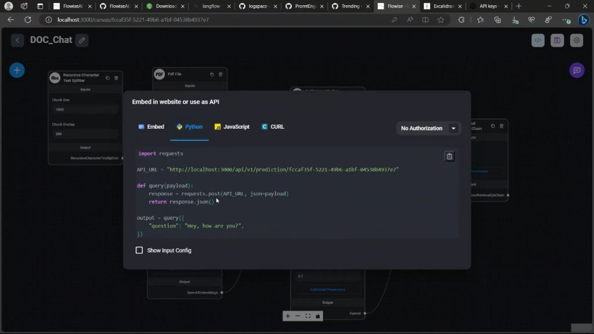Zoom out on the canvas
Image resolution: width=594 pixels, height=334 pixels.
pos(298,316)
